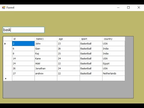Viewport: 144px width, 108px height.
Task: Click the country cell 'Netherlands'
Action: (114, 73)
